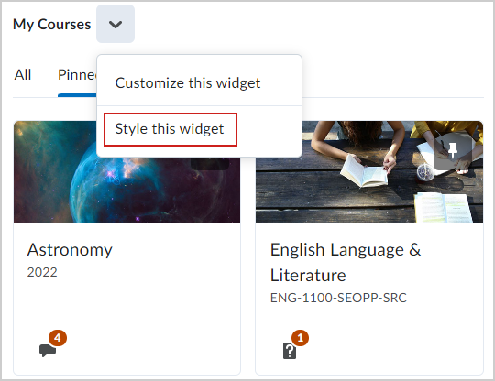This screenshot has height=381, width=495.
Task: Open the Astronomy course title link
Action: (x=70, y=250)
